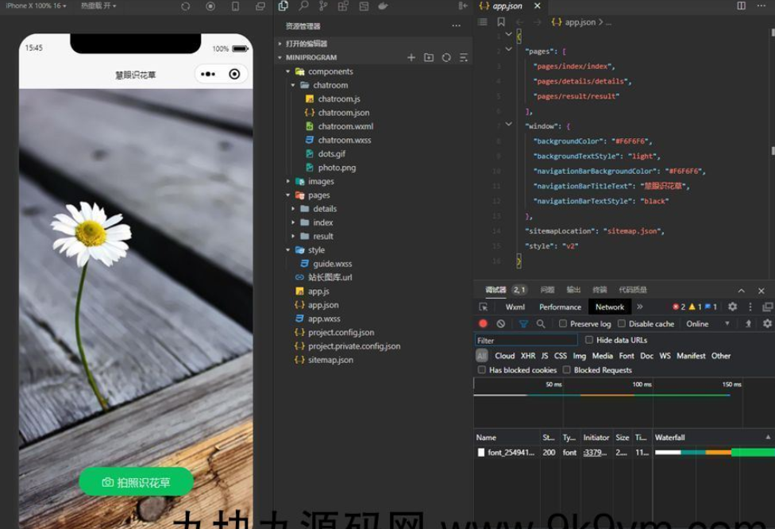
Task: Stop recording the network log
Action: coord(483,324)
